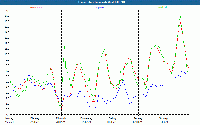The width and height of the screenshot is (200, 125).
Task: Select the Mittwoch 28.02.24 date label
Action: [61, 120]
